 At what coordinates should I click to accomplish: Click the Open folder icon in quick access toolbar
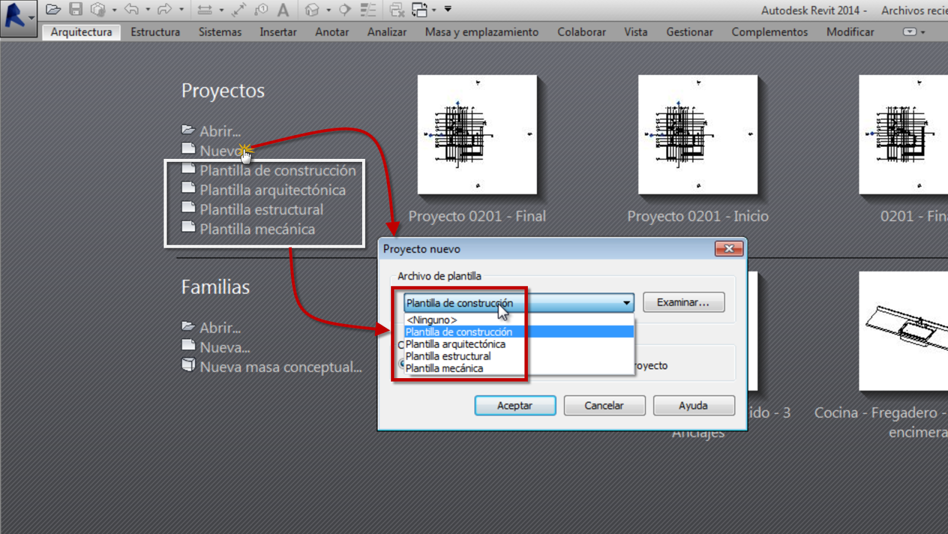[x=53, y=9]
